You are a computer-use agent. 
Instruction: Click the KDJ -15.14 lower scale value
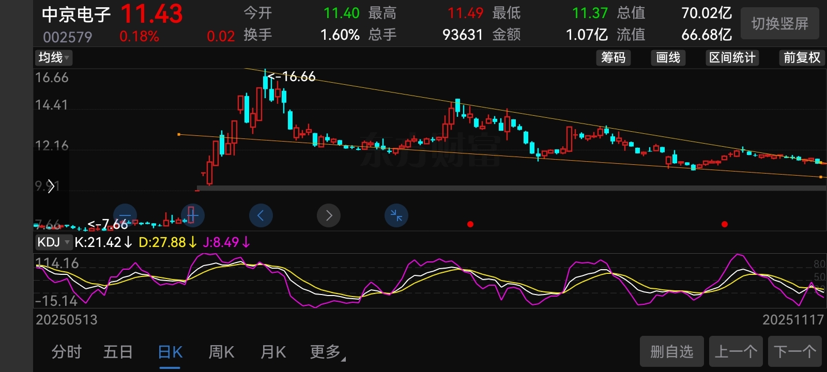coord(56,301)
